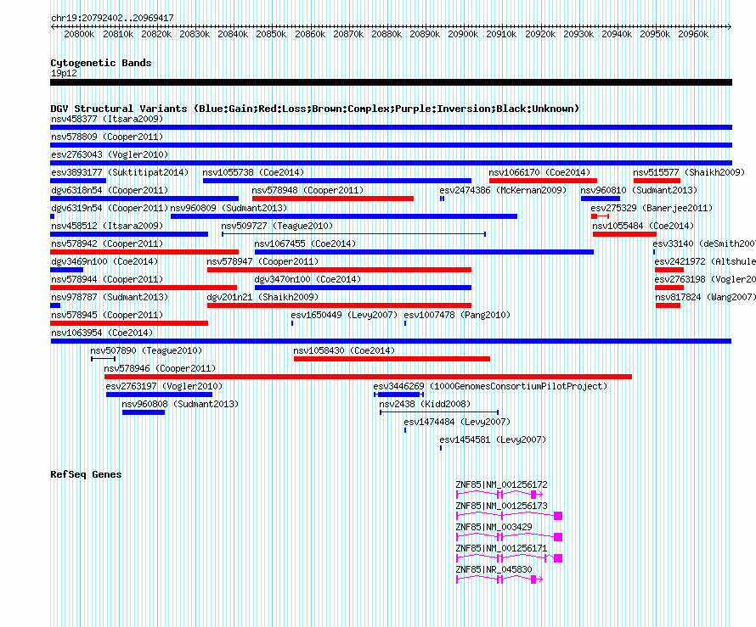756x627 pixels.
Task: Click the Cytogenetic Bands track title
Action: (101, 63)
